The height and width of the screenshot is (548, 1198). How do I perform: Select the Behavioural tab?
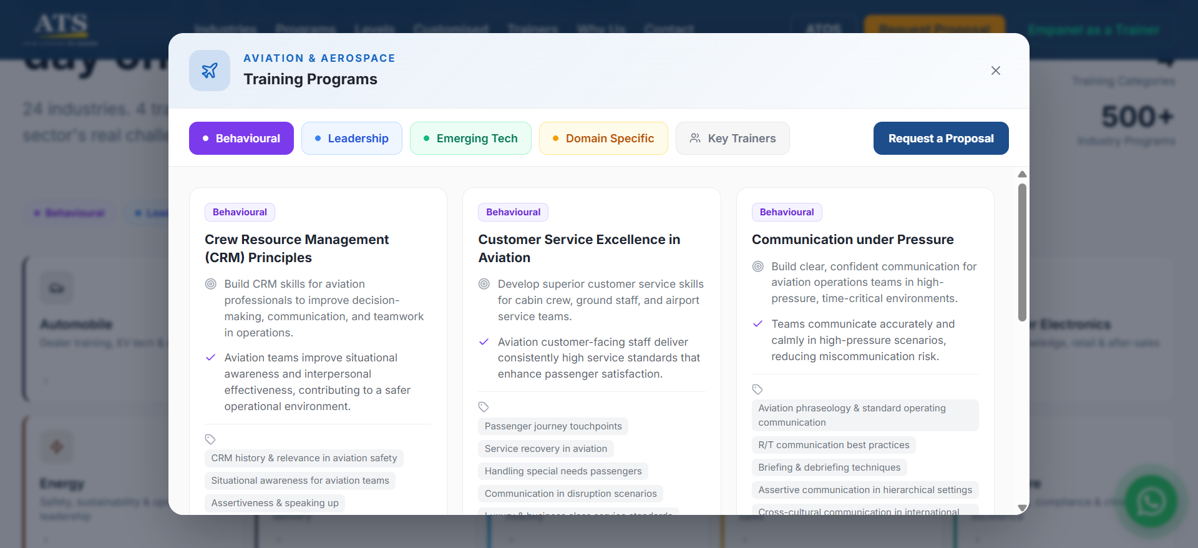[x=241, y=138]
